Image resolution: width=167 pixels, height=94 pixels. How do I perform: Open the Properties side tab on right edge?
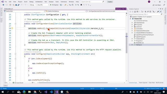pos(165,10)
